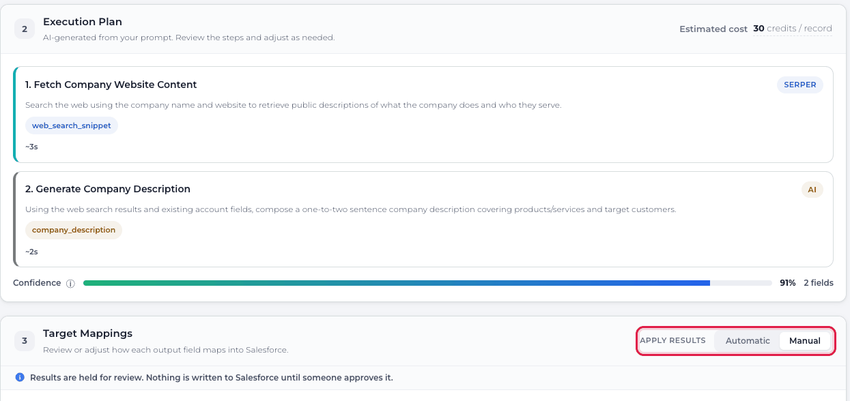The width and height of the screenshot is (850, 401).
Task: Click the 2 fields count label
Action: coord(819,283)
